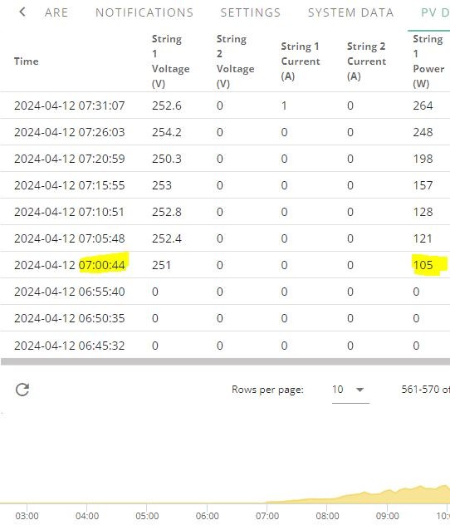Open the SETTINGS tab

click(251, 12)
